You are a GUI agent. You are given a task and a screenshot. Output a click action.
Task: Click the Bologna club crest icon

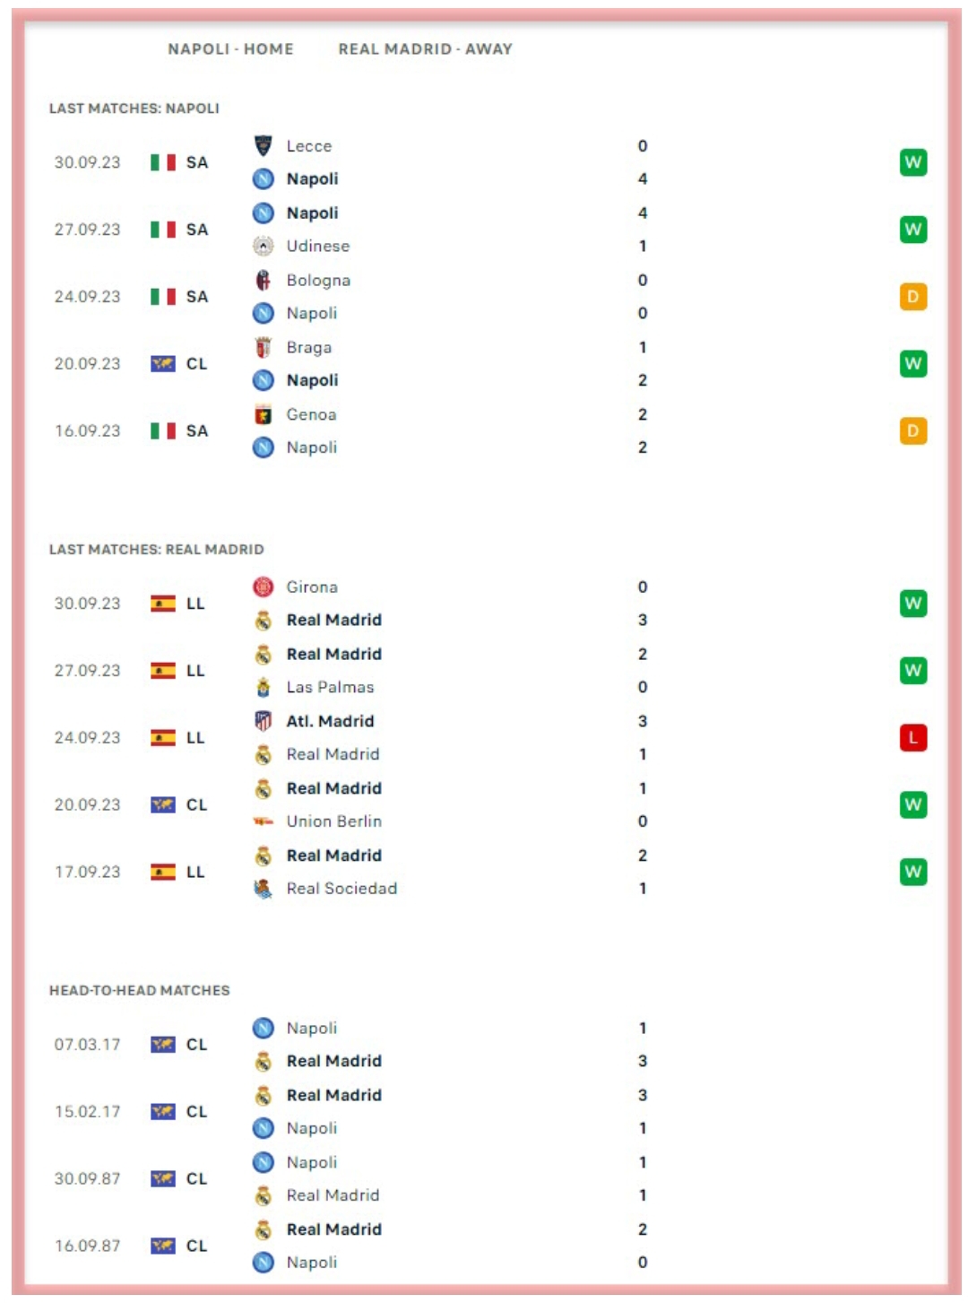click(263, 280)
